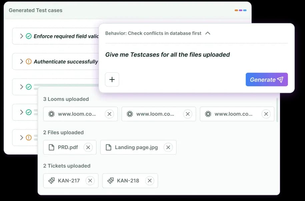The image size is (305, 201).
Task: Click the file icon beside Landing page.jpg
Action: (x=108, y=147)
